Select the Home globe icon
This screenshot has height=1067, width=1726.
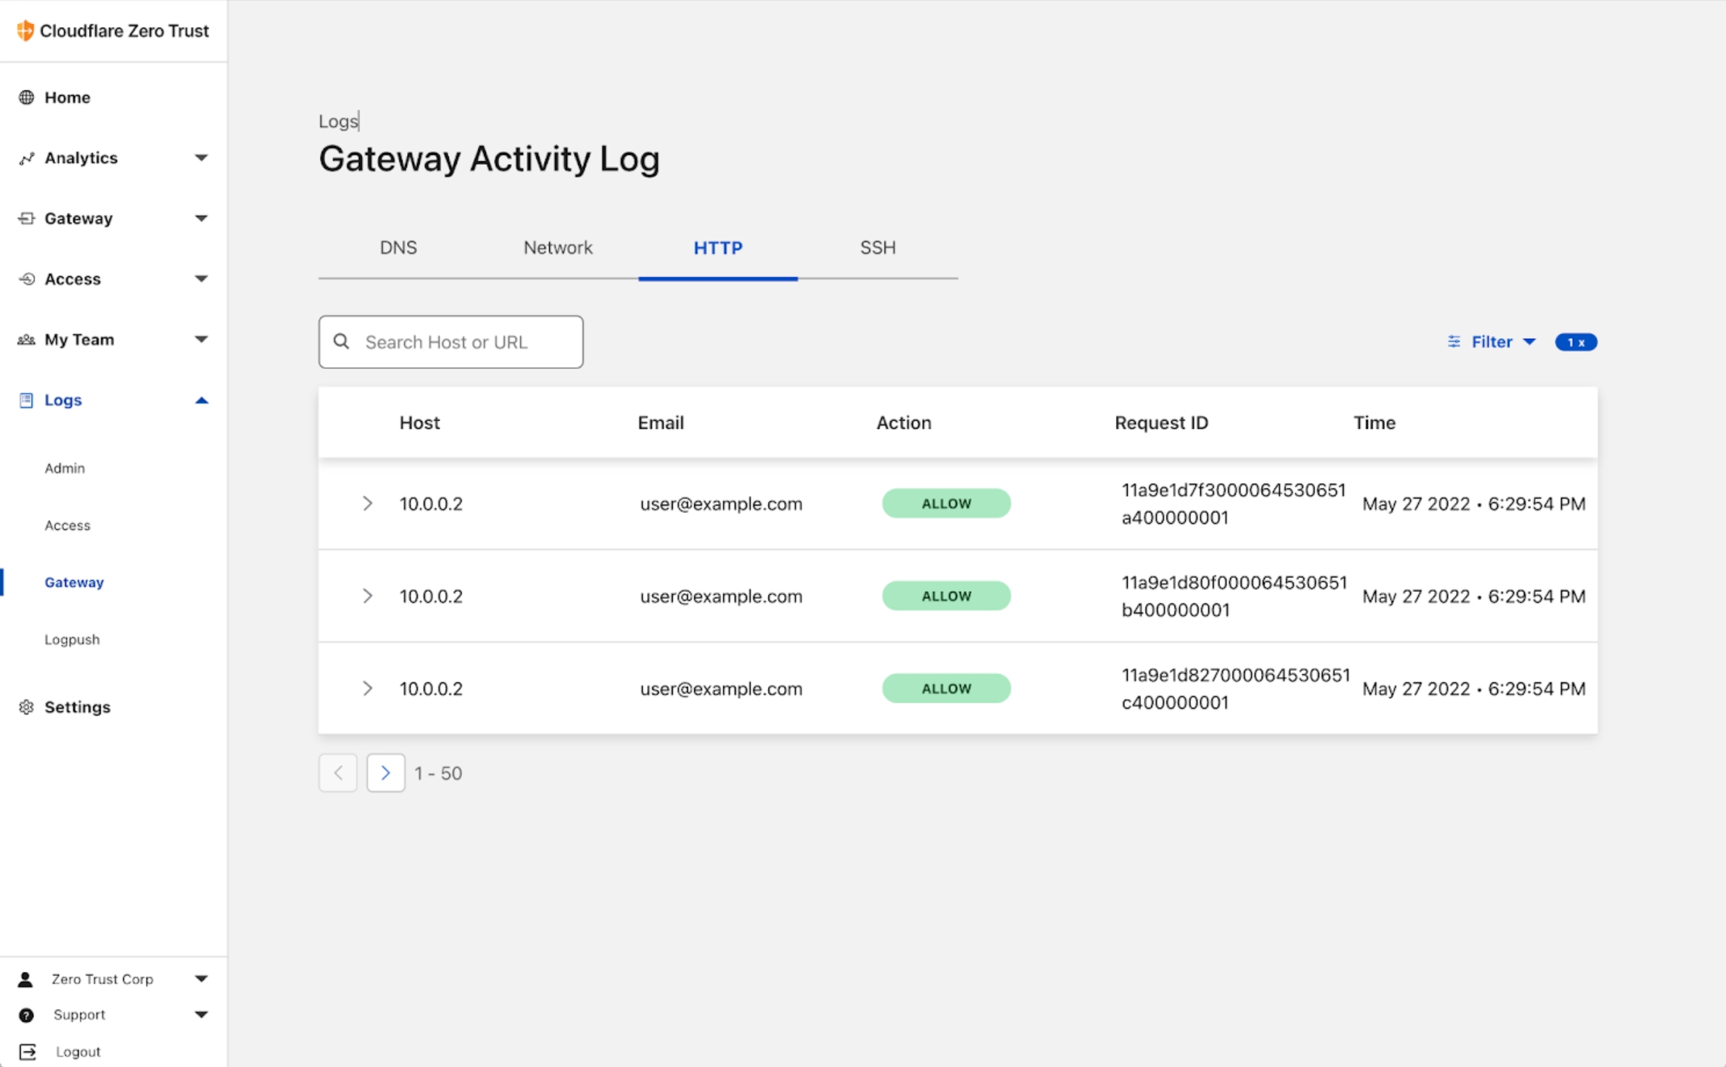26,97
